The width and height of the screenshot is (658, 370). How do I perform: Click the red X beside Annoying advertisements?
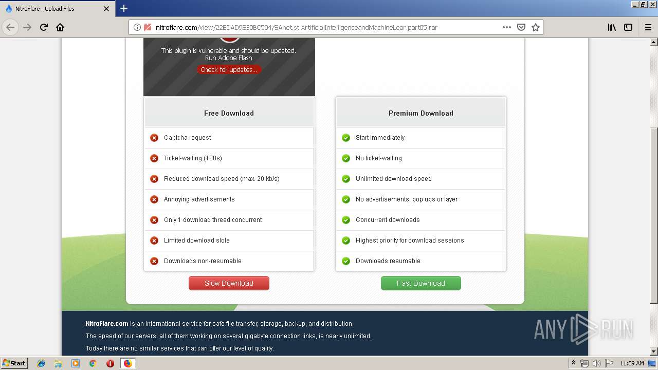coord(154,199)
